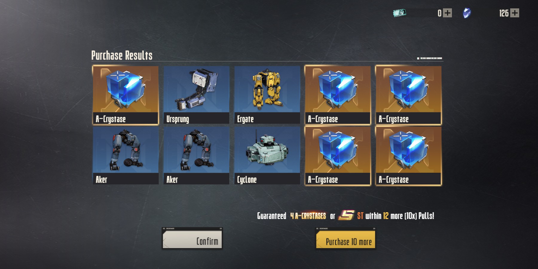Open the second Aker legs card
Screen dimensions: 538x269
(x=196, y=155)
